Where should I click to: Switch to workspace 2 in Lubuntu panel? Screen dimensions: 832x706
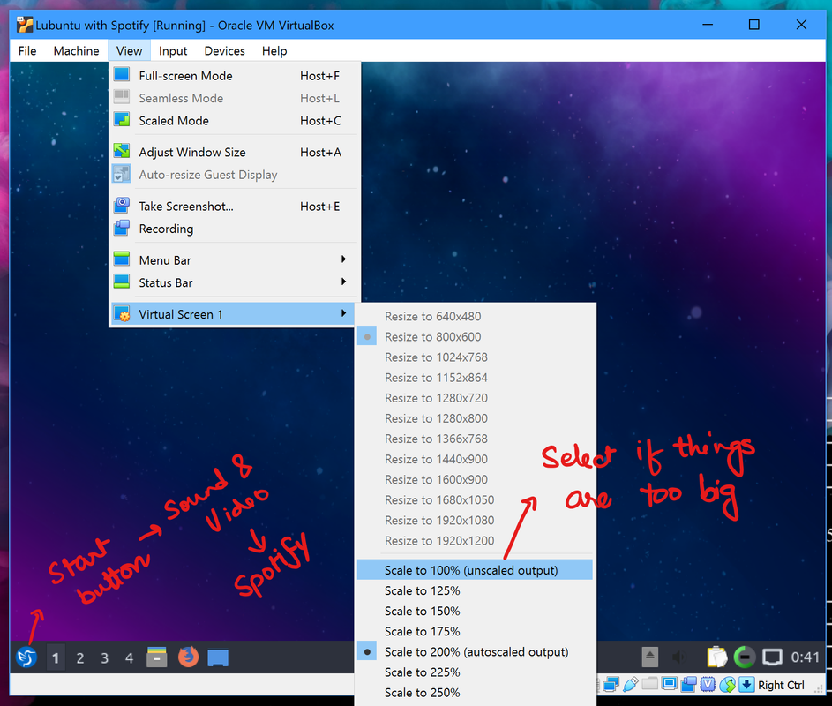[x=80, y=658]
